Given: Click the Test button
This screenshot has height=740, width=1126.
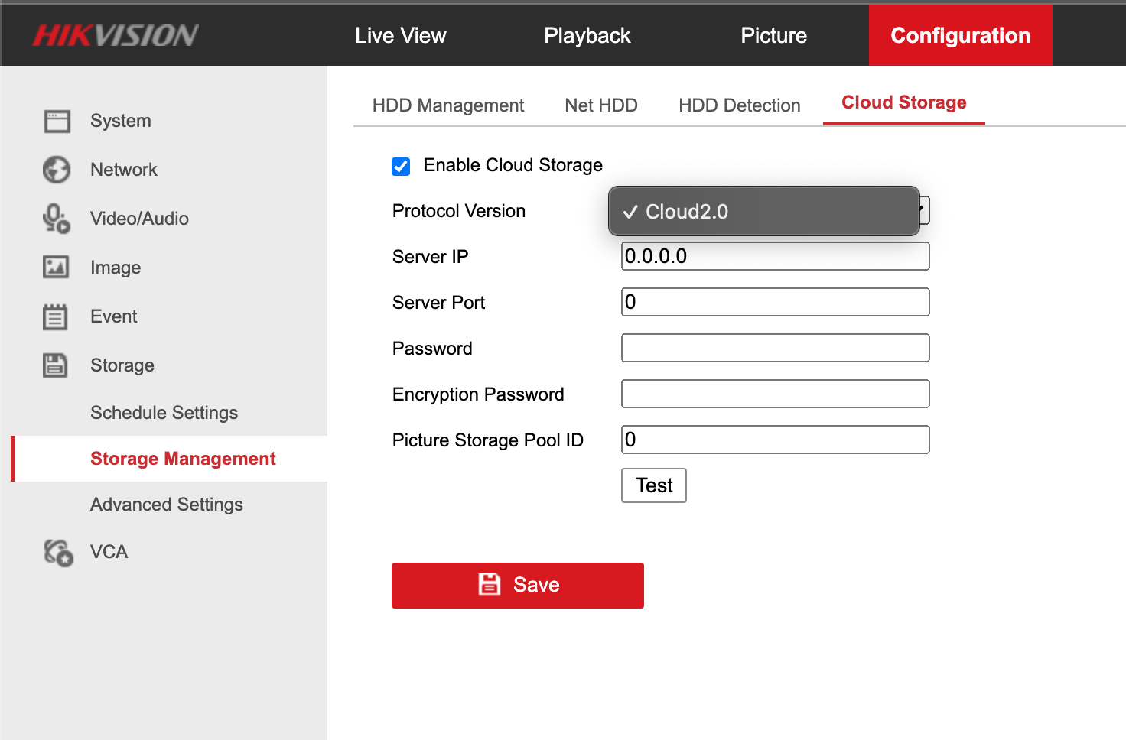Looking at the screenshot, I should pos(653,485).
